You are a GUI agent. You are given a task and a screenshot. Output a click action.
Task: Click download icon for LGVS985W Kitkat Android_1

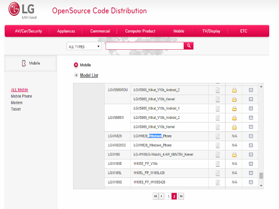point(234,108)
